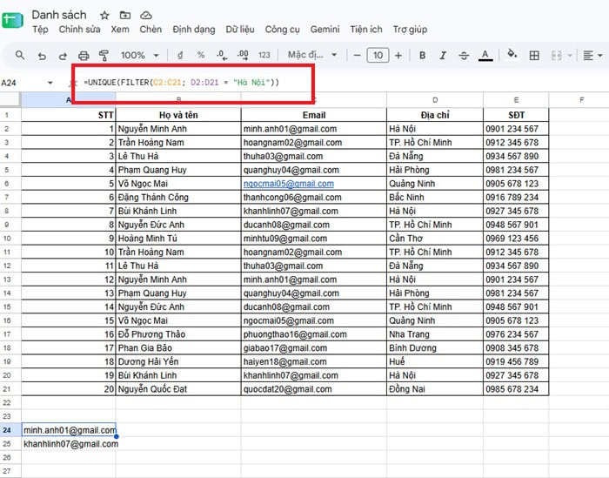Viewport: 609px width, 478px height.
Task: Select the Email header cell
Action: click(x=314, y=115)
